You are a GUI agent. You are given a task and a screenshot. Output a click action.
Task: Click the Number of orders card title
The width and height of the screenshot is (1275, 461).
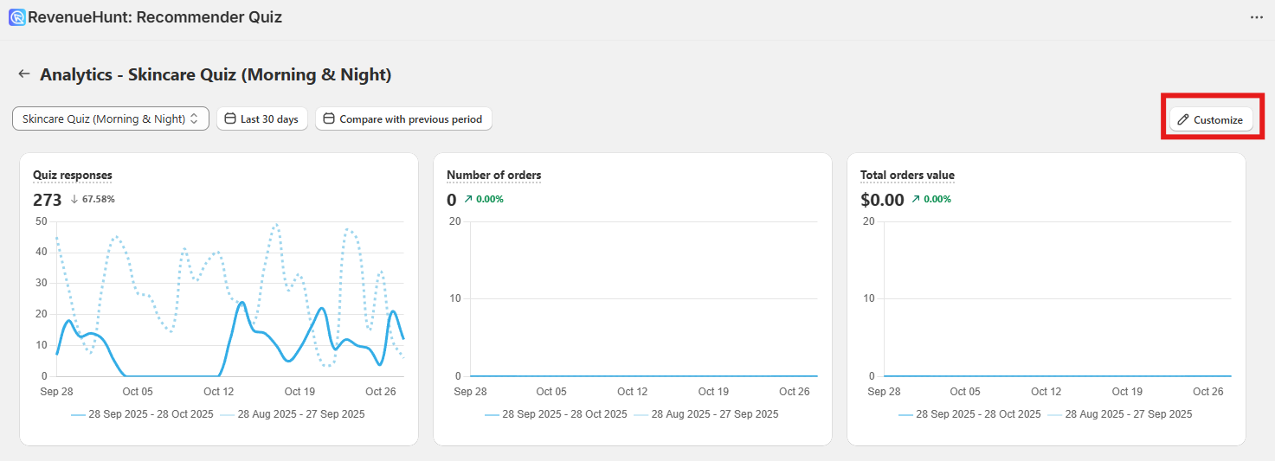[x=494, y=175]
